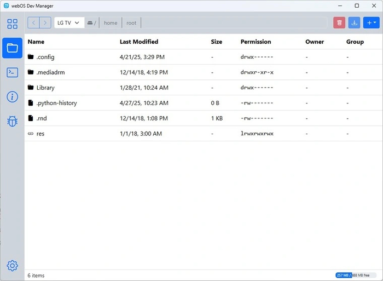Open the Terminal sidebar icon
Image resolution: width=383 pixels, height=281 pixels.
[12, 72]
